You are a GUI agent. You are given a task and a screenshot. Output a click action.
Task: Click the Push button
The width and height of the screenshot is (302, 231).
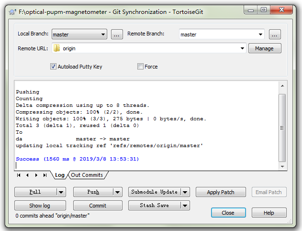(93, 192)
